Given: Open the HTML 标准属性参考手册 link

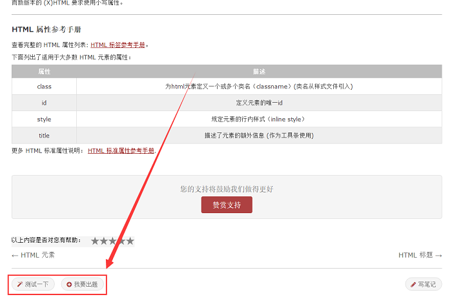Looking at the screenshot, I should coord(121,150).
